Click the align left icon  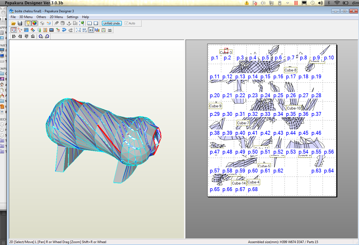14,36
